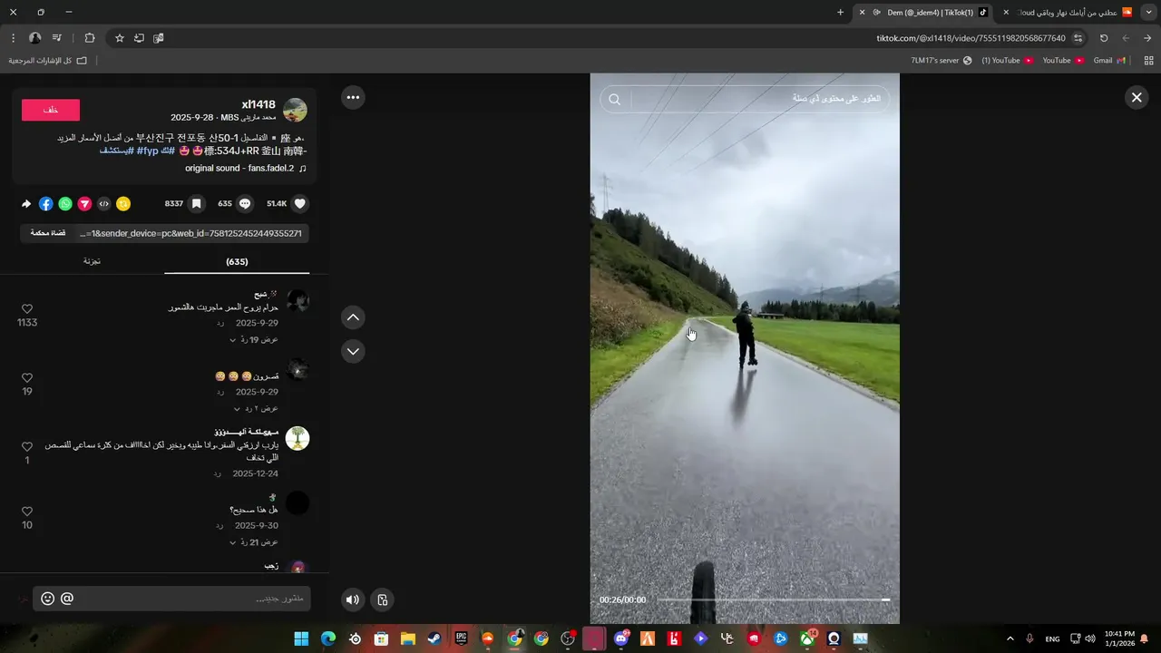Open xl1418 username link
The width and height of the screenshot is (1161, 653).
tap(259, 104)
